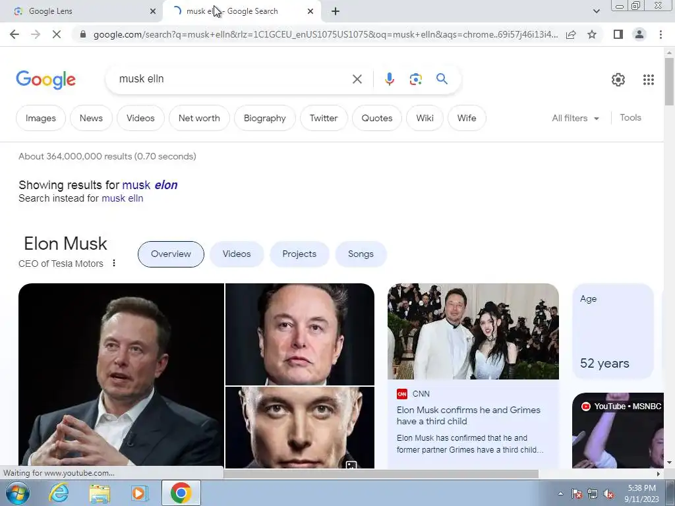This screenshot has width=675, height=506.
Task: Click the vertical page scrollbar
Action: pyautogui.click(x=669, y=82)
